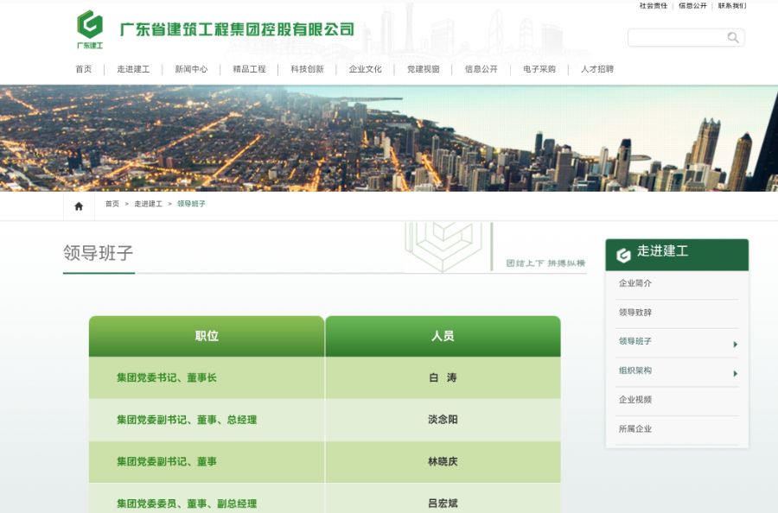Open the 新闻中心 navigation menu

point(191,69)
